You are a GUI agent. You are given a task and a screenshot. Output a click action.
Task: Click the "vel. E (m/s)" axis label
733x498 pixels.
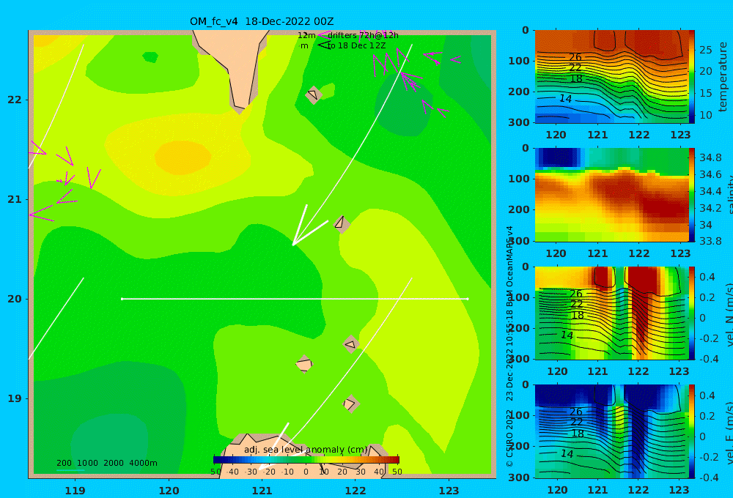pos(729,433)
